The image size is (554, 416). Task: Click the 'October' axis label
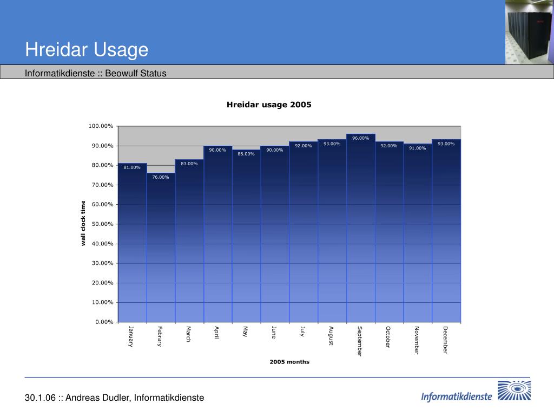point(387,337)
